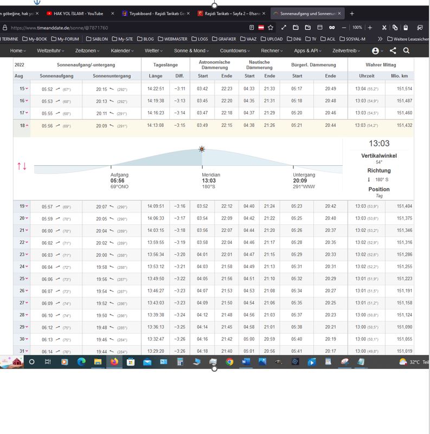This screenshot has width=430, height=434.
Task: Click the zoom in plus icon
Action: tap(370, 28)
